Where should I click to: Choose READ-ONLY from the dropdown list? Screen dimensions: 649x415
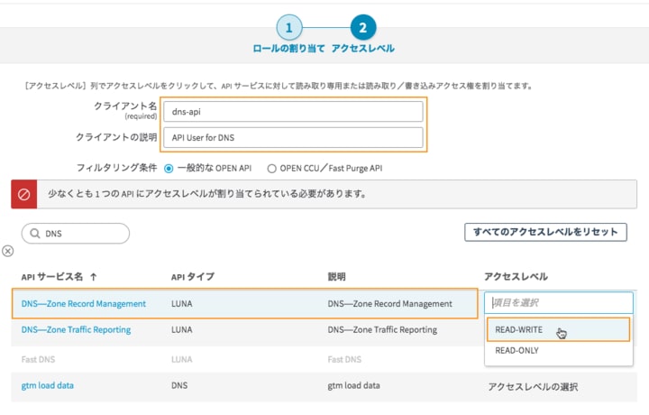point(519,351)
